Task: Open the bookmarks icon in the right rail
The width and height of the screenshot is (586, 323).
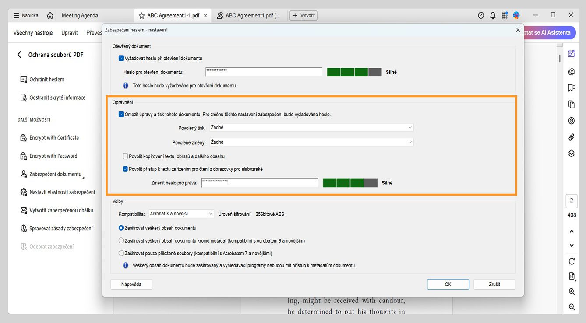Action: 571,88
